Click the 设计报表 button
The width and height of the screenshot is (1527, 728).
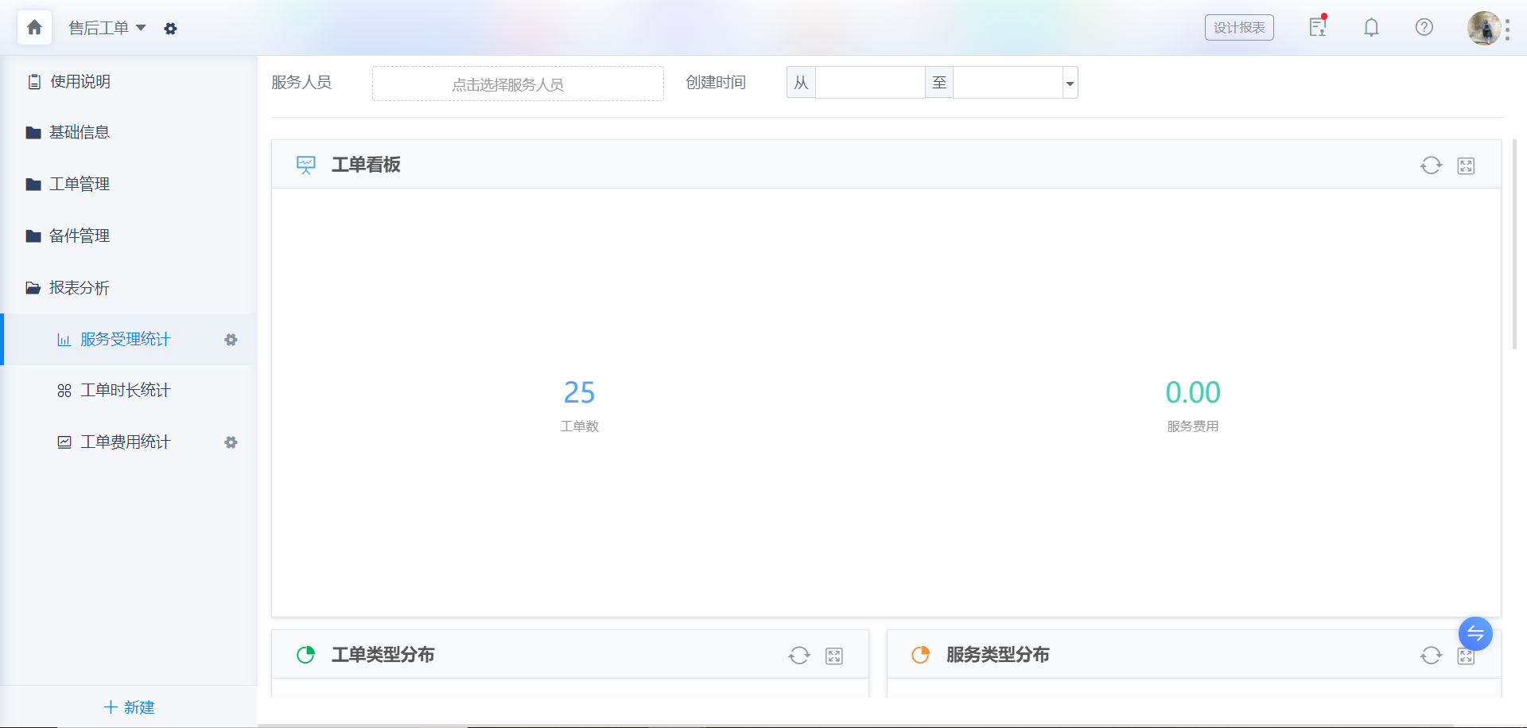(x=1239, y=28)
